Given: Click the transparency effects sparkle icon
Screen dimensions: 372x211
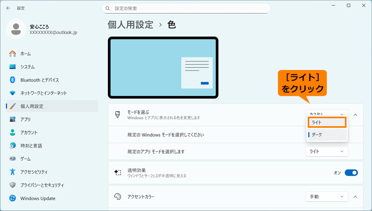Looking at the screenshot, I should tap(117, 173).
